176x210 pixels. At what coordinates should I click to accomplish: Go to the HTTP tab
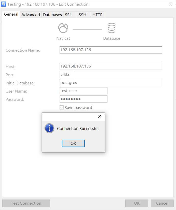tap(97, 15)
